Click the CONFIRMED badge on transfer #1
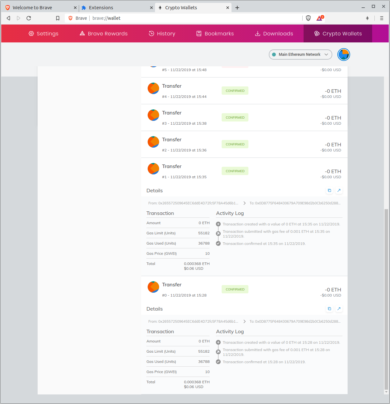Image resolution: width=390 pixels, height=404 pixels. point(235,171)
